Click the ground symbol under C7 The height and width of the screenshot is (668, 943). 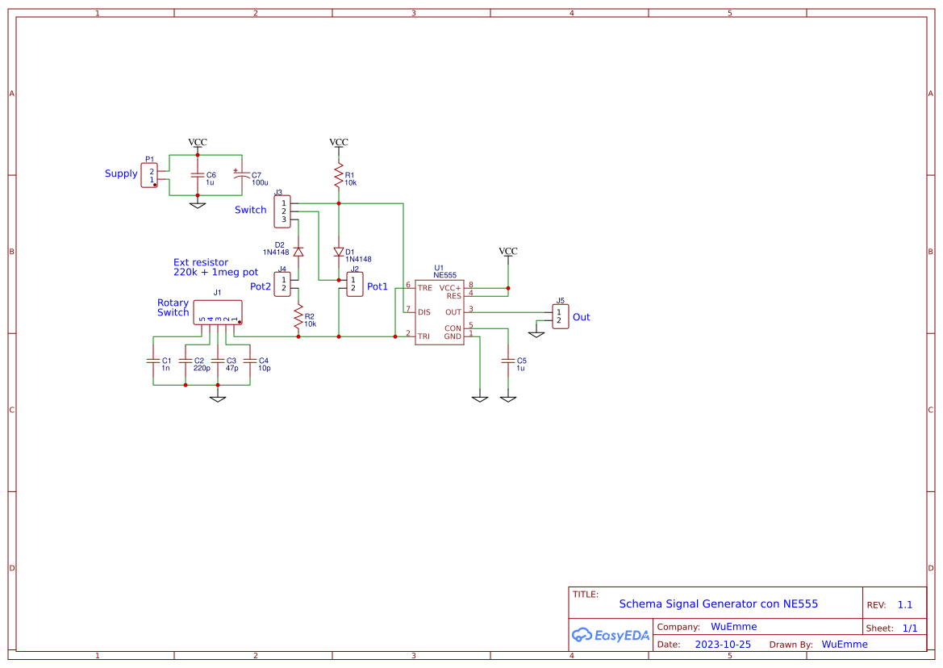(197, 204)
